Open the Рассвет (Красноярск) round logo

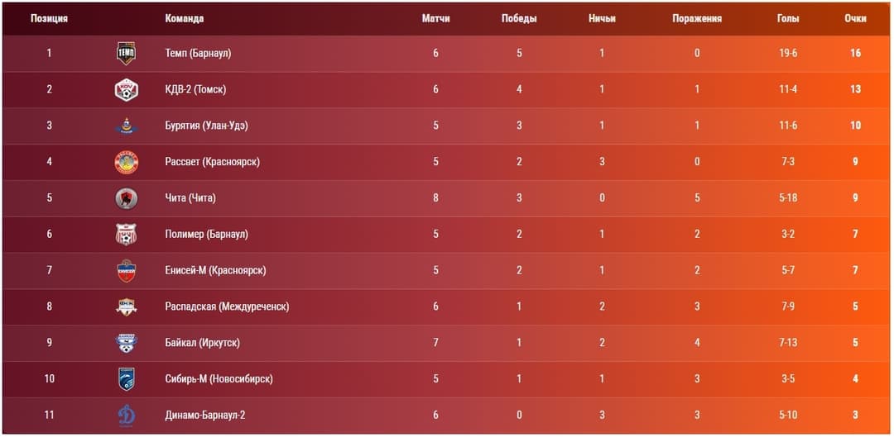[x=126, y=162]
